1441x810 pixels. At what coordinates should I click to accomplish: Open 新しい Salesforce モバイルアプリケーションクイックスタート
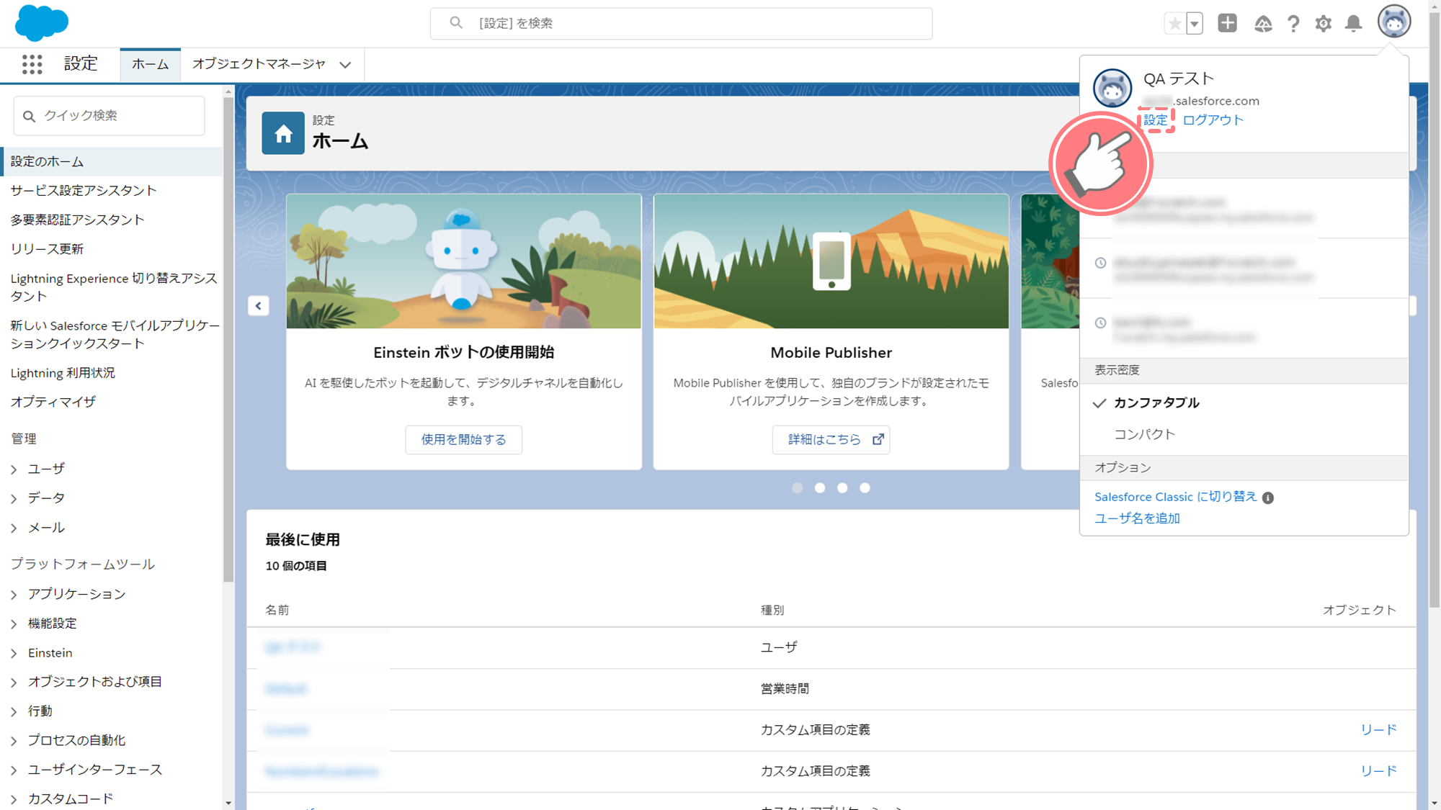[115, 334]
